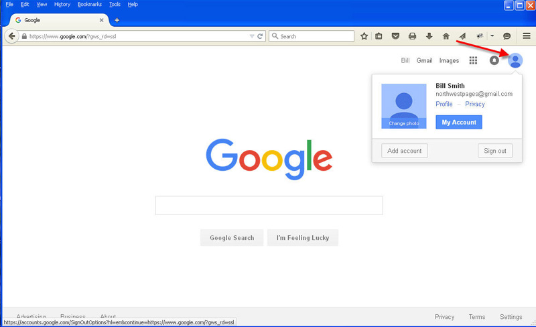Focus the Google search input box
The width and height of the screenshot is (536, 327).
point(269,205)
